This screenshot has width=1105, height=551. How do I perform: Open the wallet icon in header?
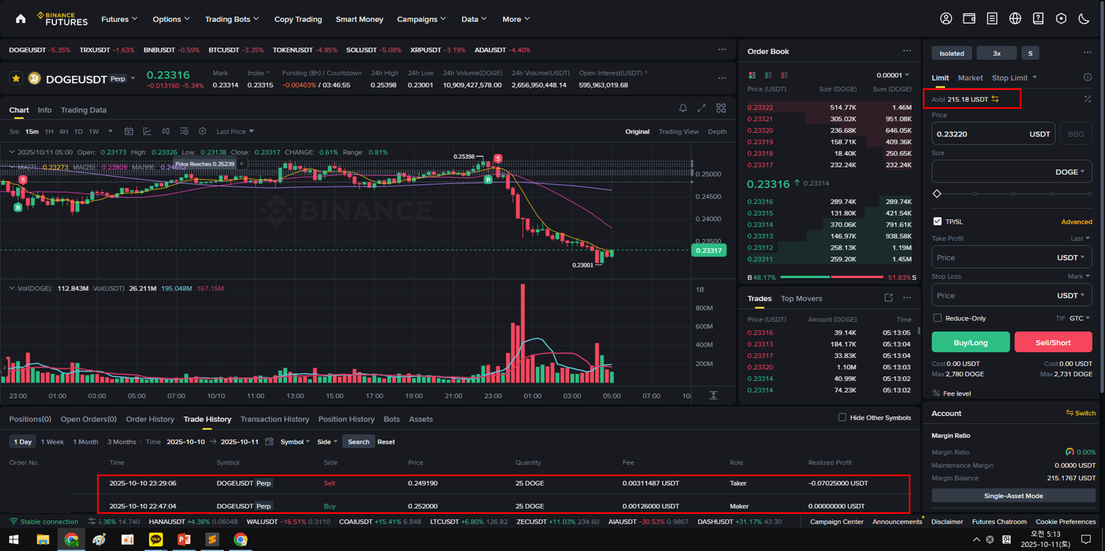tap(969, 19)
